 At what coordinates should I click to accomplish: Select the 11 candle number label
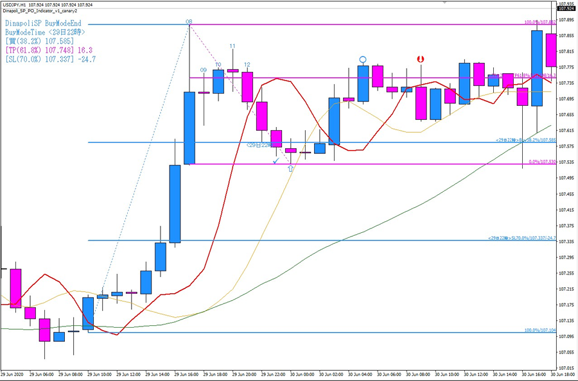point(232,46)
